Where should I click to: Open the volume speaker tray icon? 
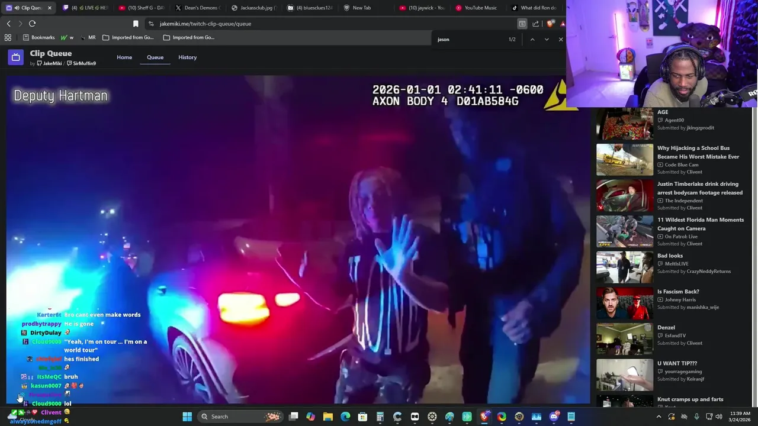click(x=718, y=417)
